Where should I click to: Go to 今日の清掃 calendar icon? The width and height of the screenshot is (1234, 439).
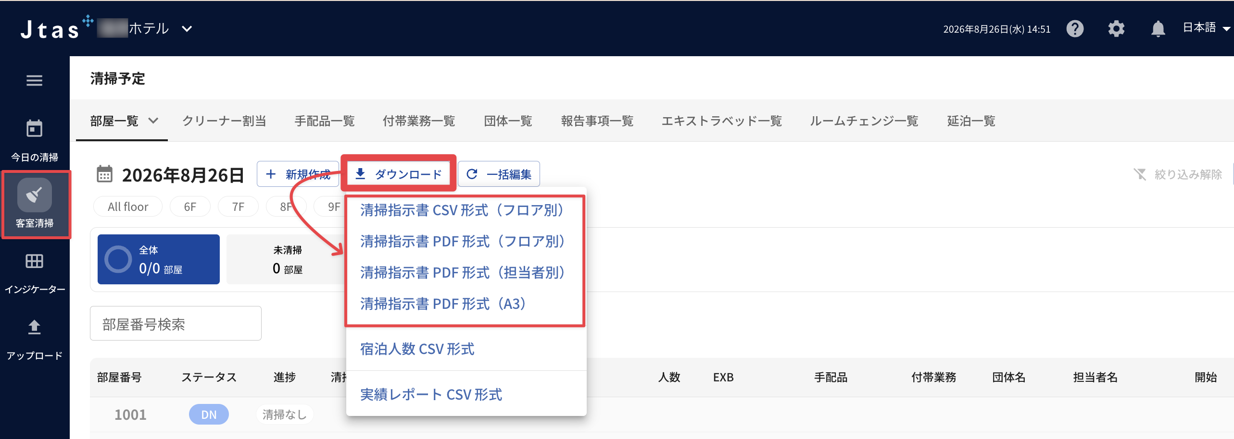(34, 128)
